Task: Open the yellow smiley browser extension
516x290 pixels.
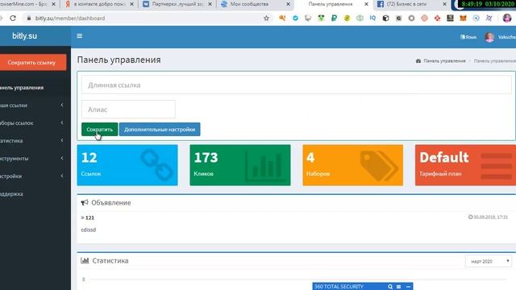Action: pyautogui.click(x=347, y=19)
